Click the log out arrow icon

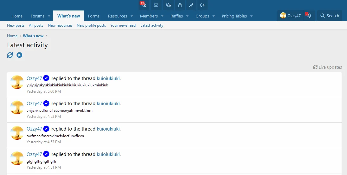pos(202,5)
